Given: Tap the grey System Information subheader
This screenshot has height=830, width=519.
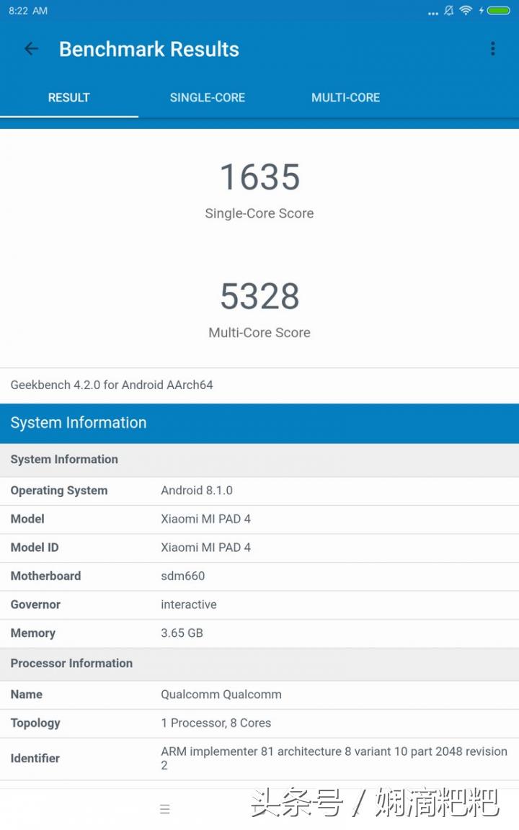Looking at the screenshot, I should (259, 460).
